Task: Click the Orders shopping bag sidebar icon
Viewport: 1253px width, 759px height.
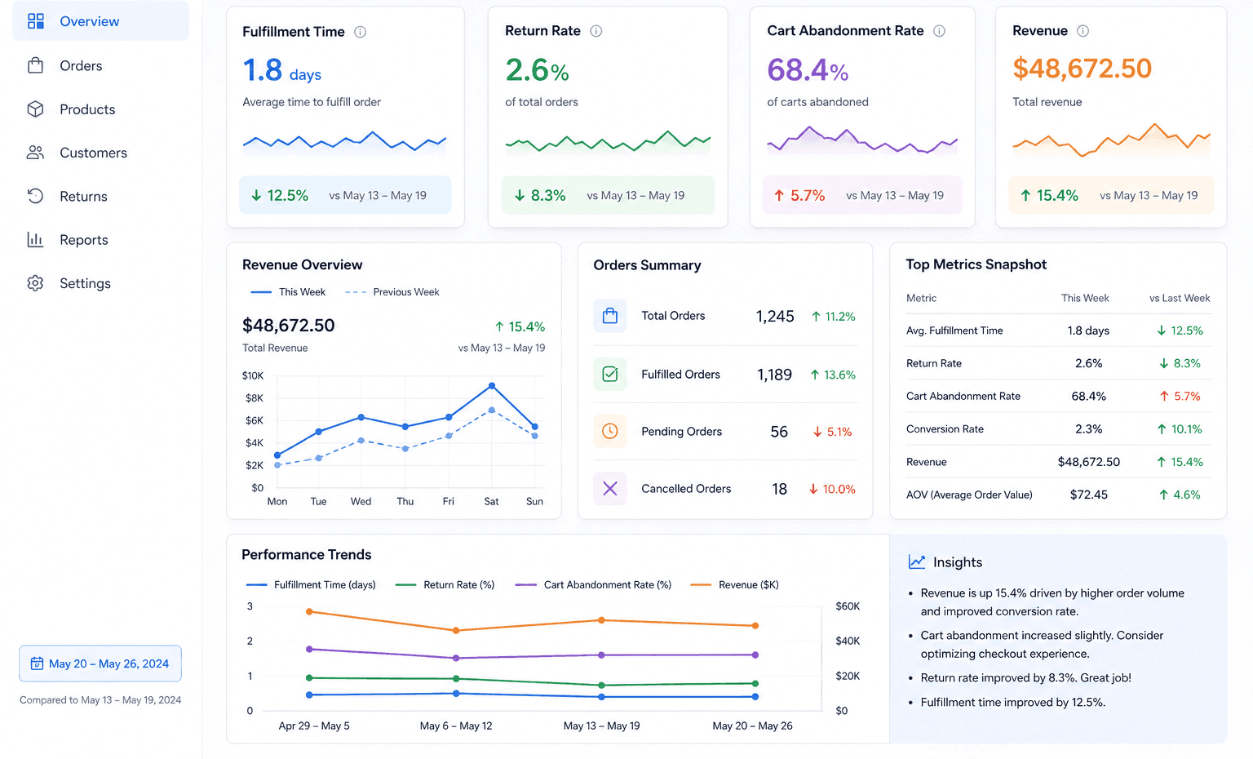Action: click(36, 65)
